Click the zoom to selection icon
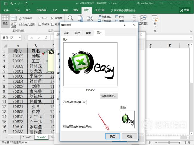194x145 pixels. point(90,18)
